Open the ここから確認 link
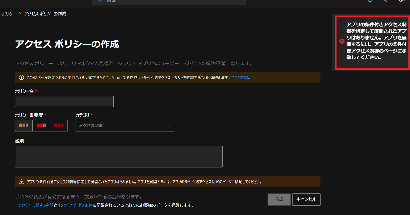410x215 pixels. click(x=239, y=78)
